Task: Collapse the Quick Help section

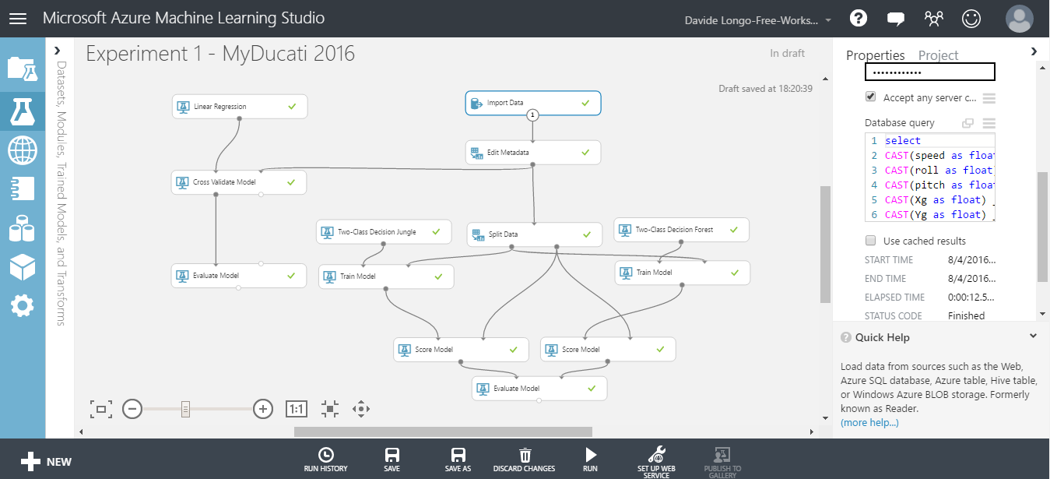Action: click(x=1033, y=336)
